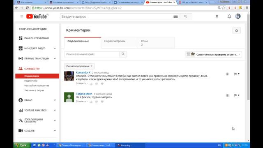
Task: Switch to Спам tab
Action: (x=156, y=43)
